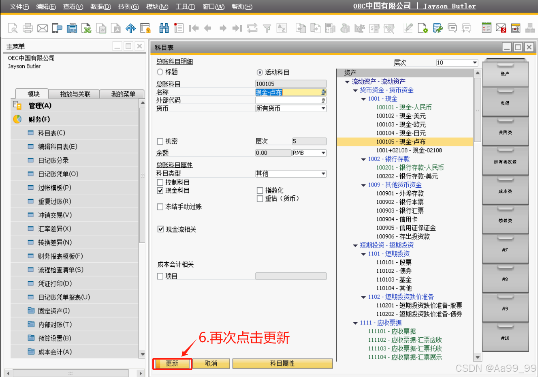Switch to the 拖放与关联 tab

point(75,94)
